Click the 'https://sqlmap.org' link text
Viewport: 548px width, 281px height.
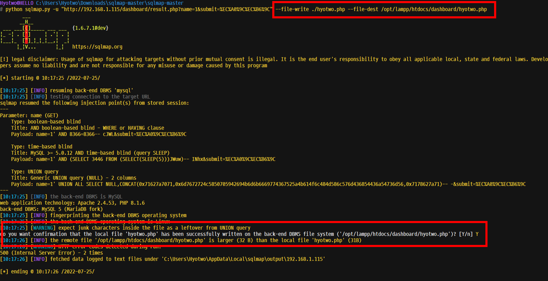(x=97, y=47)
